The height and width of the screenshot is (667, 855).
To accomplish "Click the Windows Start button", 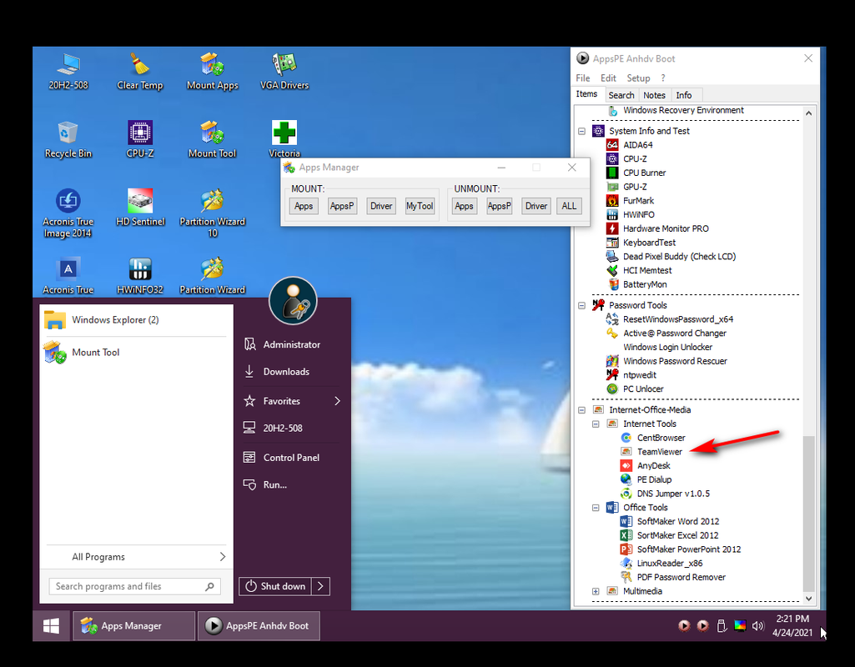I will [x=51, y=625].
